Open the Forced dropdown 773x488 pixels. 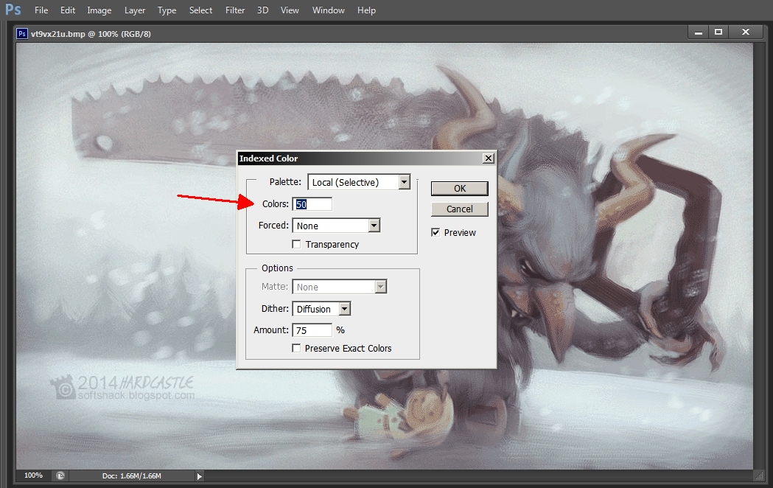click(x=336, y=226)
